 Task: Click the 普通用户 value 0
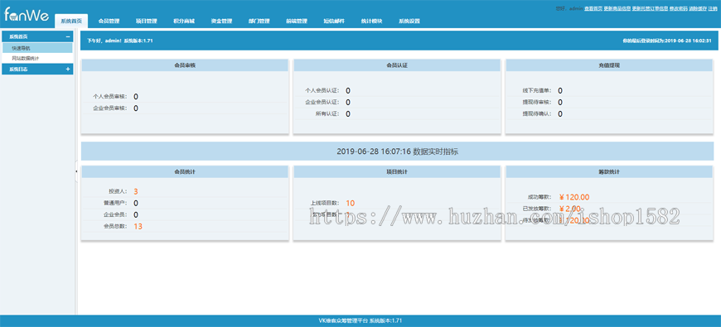click(x=136, y=204)
